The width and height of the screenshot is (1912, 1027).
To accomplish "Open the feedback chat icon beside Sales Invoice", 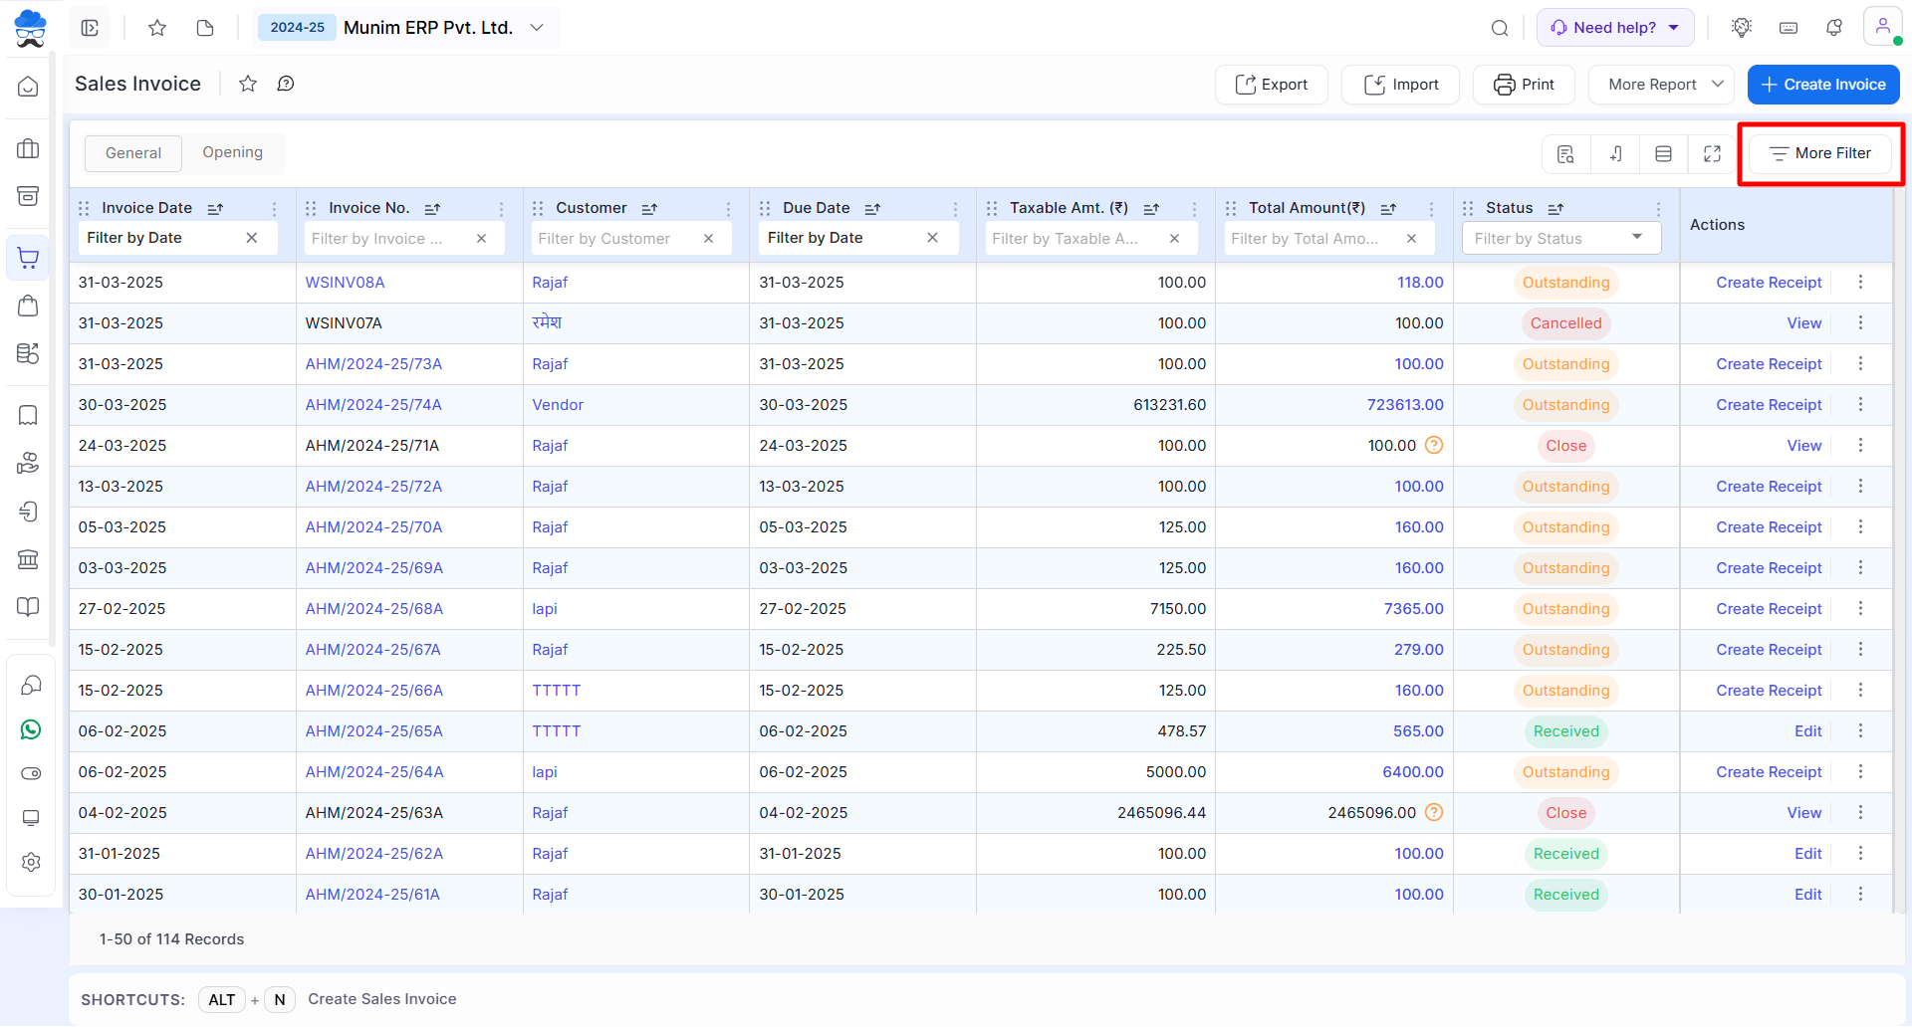I will point(286,84).
